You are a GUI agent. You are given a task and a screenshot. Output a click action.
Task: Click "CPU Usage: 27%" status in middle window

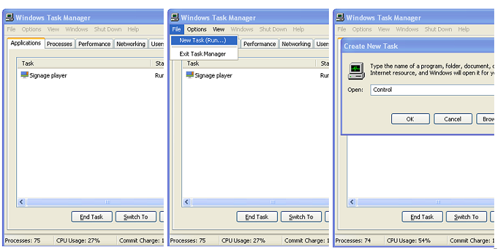tap(243, 241)
